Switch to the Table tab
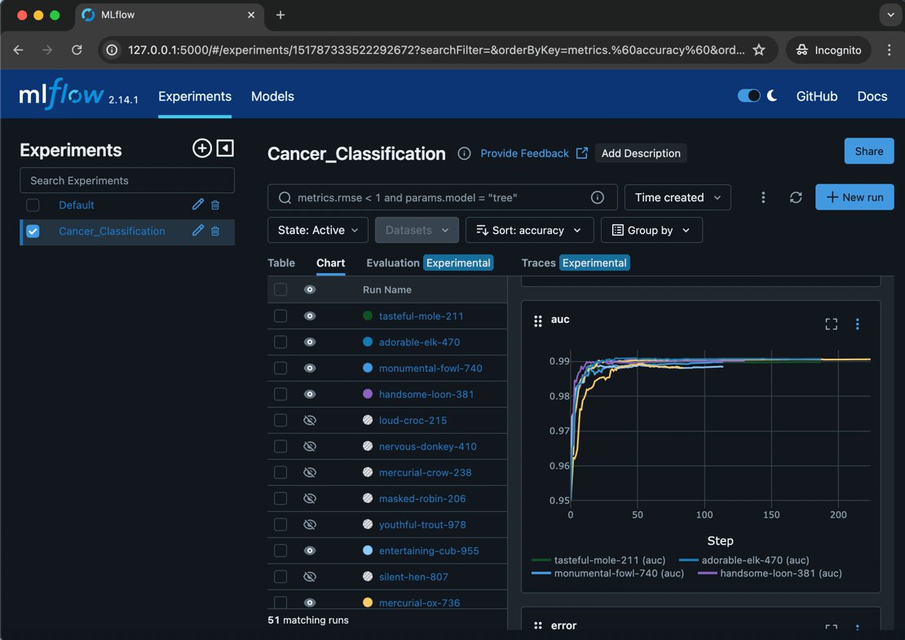905x640 pixels. tap(281, 263)
